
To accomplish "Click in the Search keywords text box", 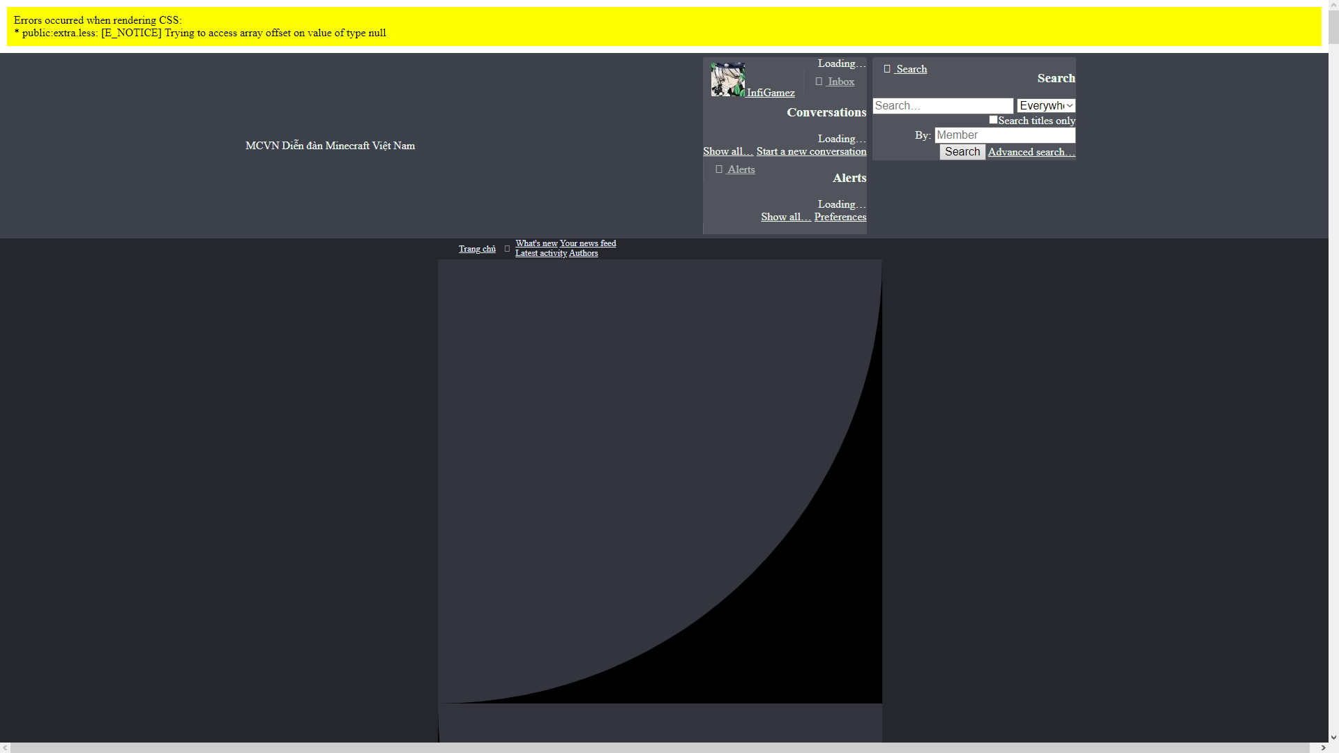I will [x=942, y=106].
